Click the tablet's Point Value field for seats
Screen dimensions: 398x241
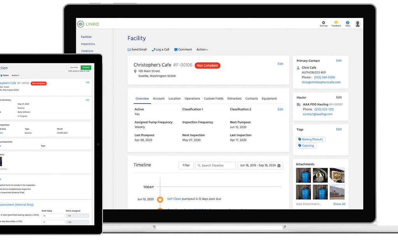click(53, 216)
